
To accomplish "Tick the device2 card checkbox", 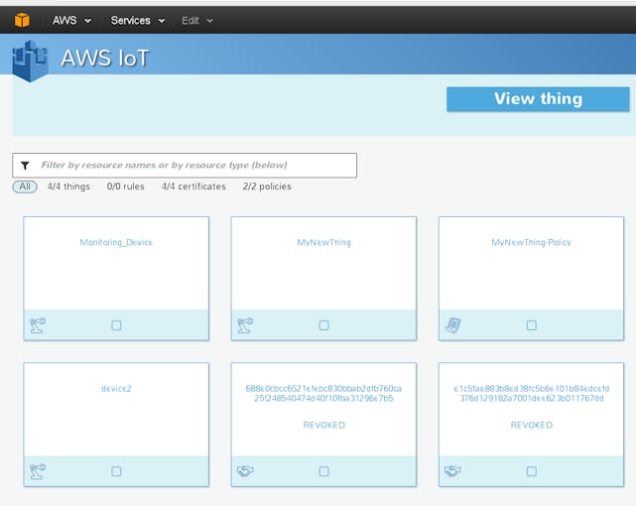I will [x=116, y=471].
